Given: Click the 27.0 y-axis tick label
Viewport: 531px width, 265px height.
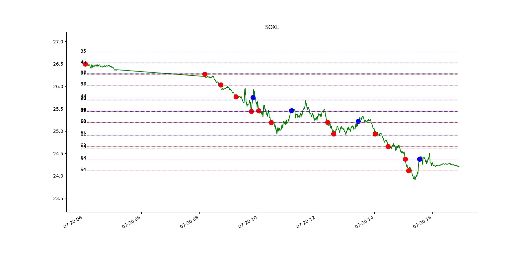Looking at the screenshot, I should pos(58,42).
